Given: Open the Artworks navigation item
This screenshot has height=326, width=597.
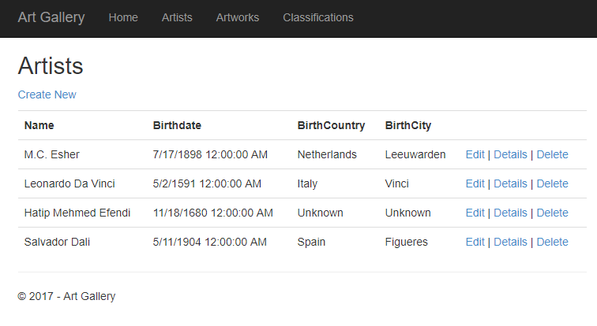Looking at the screenshot, I should point(238,17).
